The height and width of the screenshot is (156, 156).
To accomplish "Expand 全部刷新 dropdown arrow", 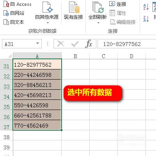I will click(98, 23).
